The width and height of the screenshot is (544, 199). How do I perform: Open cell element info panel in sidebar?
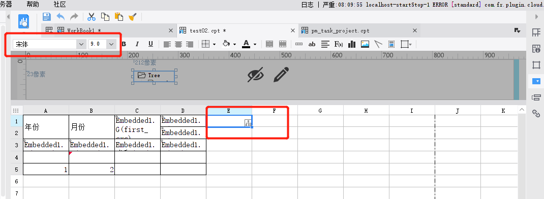536,49
